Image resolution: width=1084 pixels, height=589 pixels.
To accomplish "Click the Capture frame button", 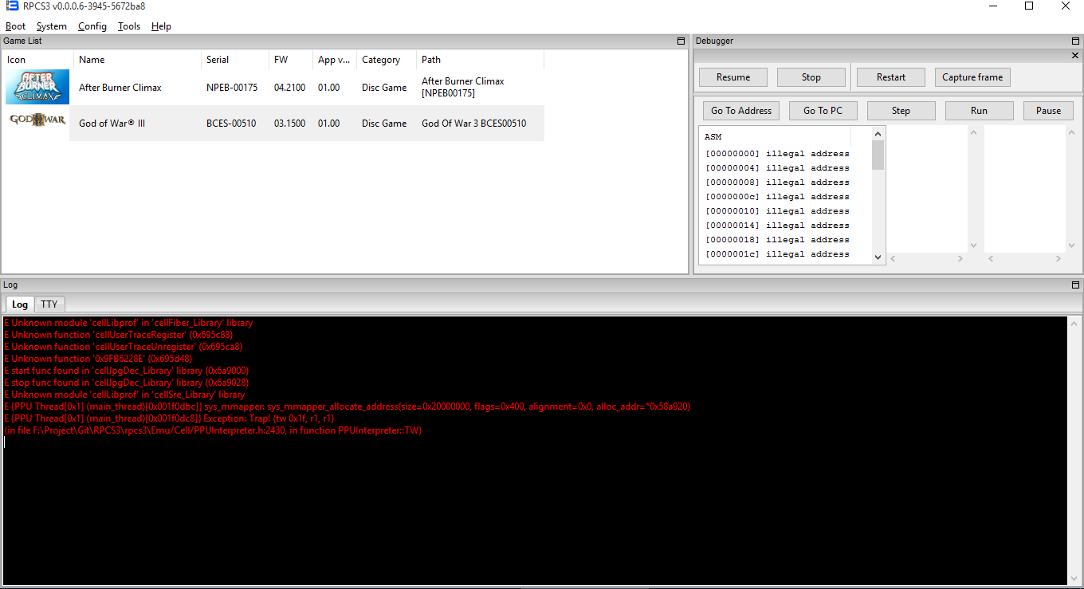I will click(972, 77).
